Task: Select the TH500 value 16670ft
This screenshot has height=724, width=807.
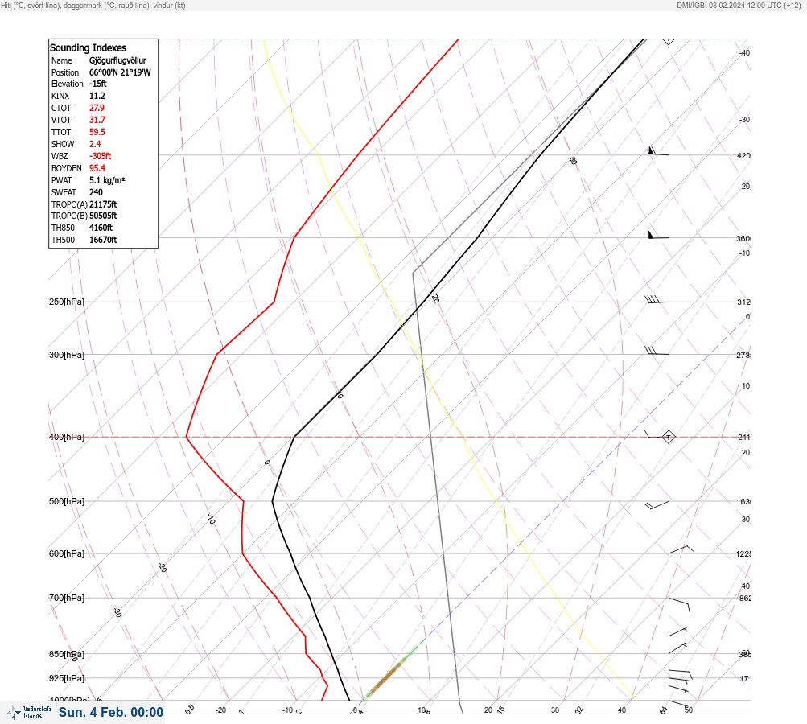Action: (103, 240)
